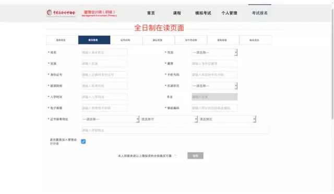Go to 模拟考试 in the navigation
The height and width of the screenshot is (194, 334).
[x=203, y=13]
